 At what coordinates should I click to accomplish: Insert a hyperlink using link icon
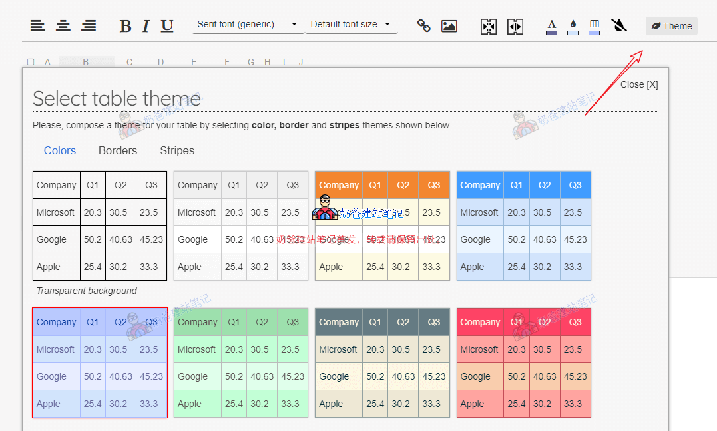click(423, 26)
